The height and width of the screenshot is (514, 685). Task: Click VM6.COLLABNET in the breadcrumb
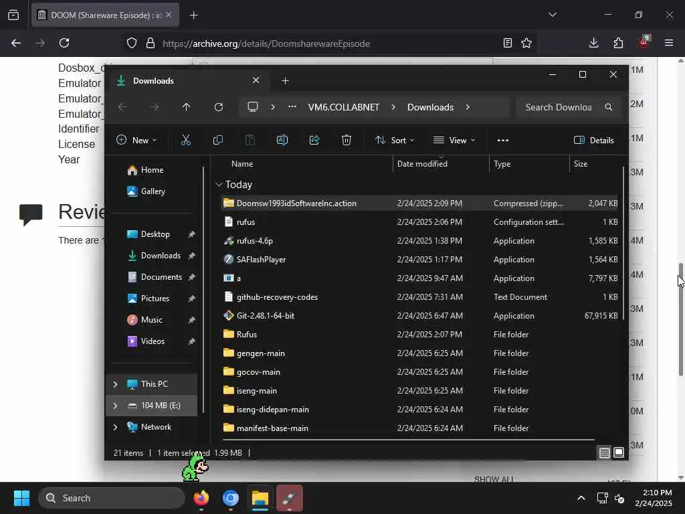344,107
